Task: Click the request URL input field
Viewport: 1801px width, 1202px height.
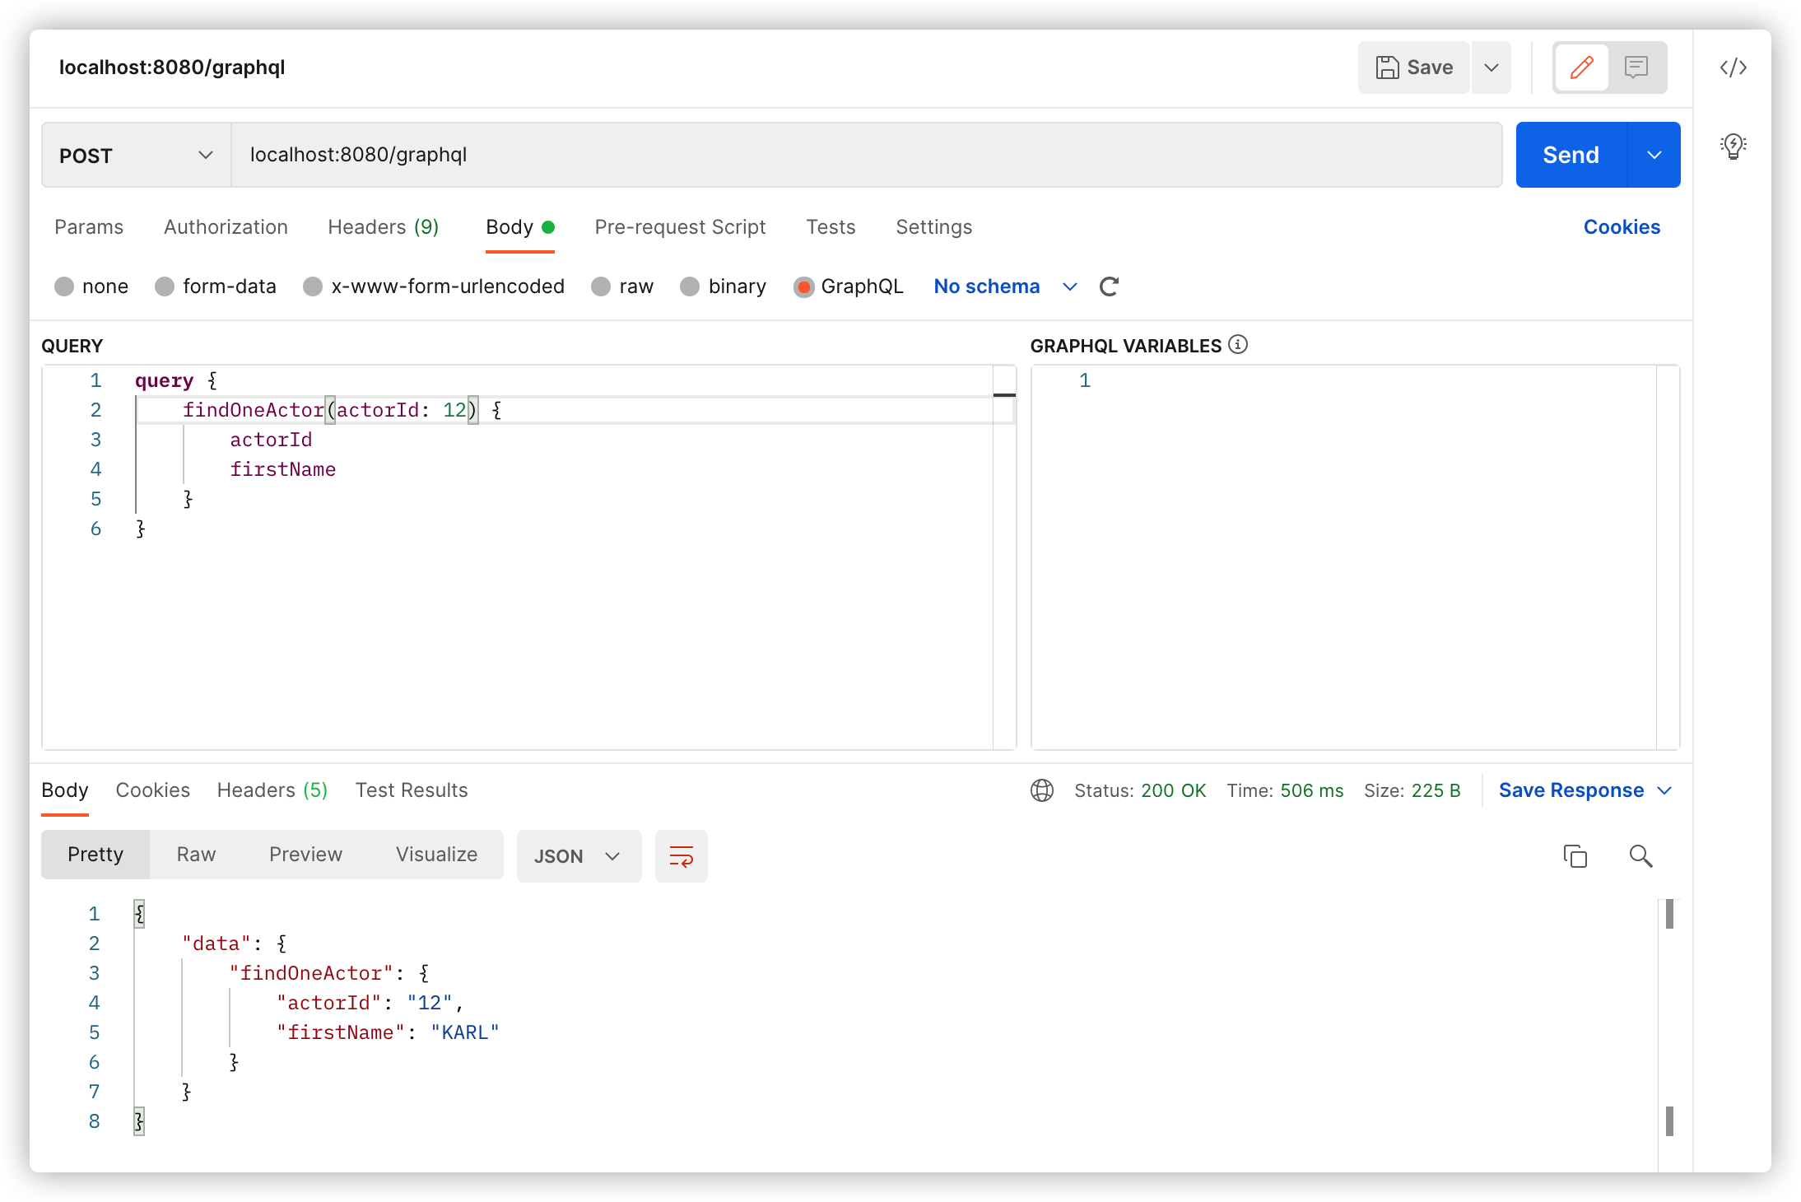Action: [x=864, y=155]
